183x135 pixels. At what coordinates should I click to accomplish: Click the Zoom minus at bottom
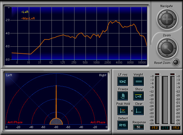(167, 55)
